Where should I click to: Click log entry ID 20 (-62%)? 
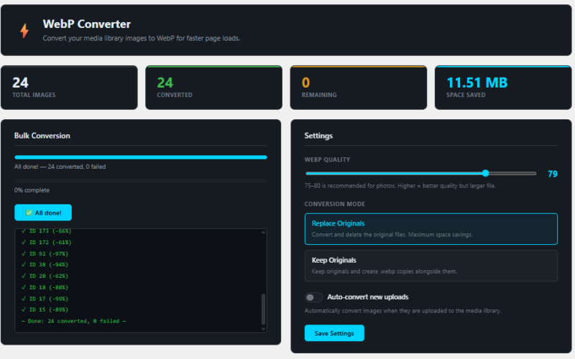[x=45, y=276]
